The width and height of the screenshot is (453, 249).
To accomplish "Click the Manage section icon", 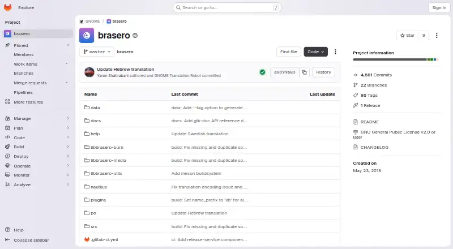I will click(x=7, y=118).
